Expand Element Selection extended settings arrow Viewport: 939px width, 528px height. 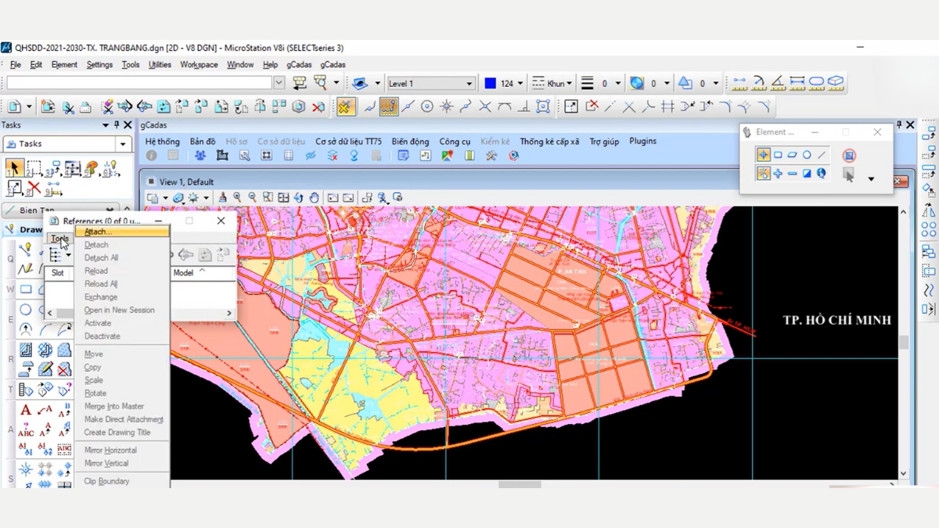[x=871, y=179]
